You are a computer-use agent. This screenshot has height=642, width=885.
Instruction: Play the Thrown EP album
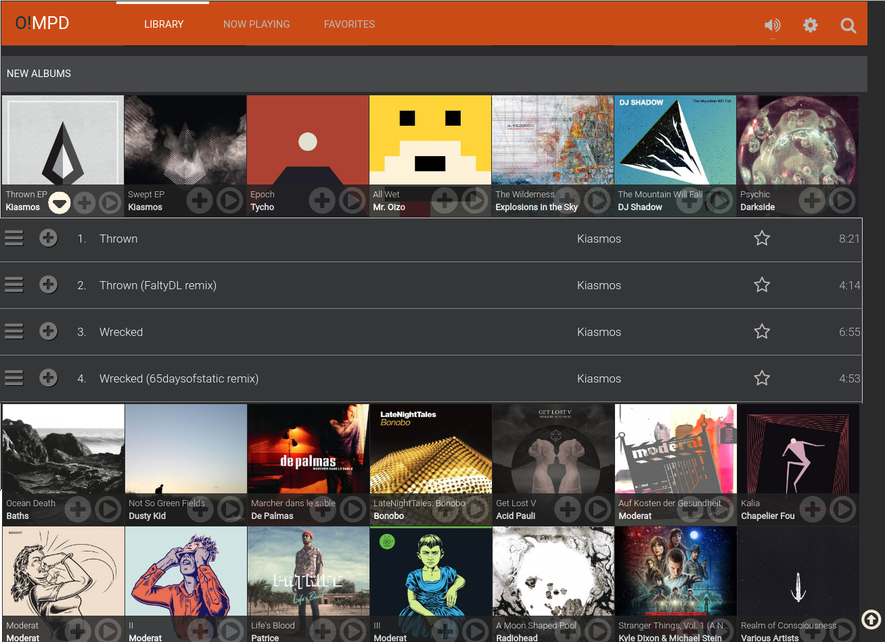click(x=110, y=201)
